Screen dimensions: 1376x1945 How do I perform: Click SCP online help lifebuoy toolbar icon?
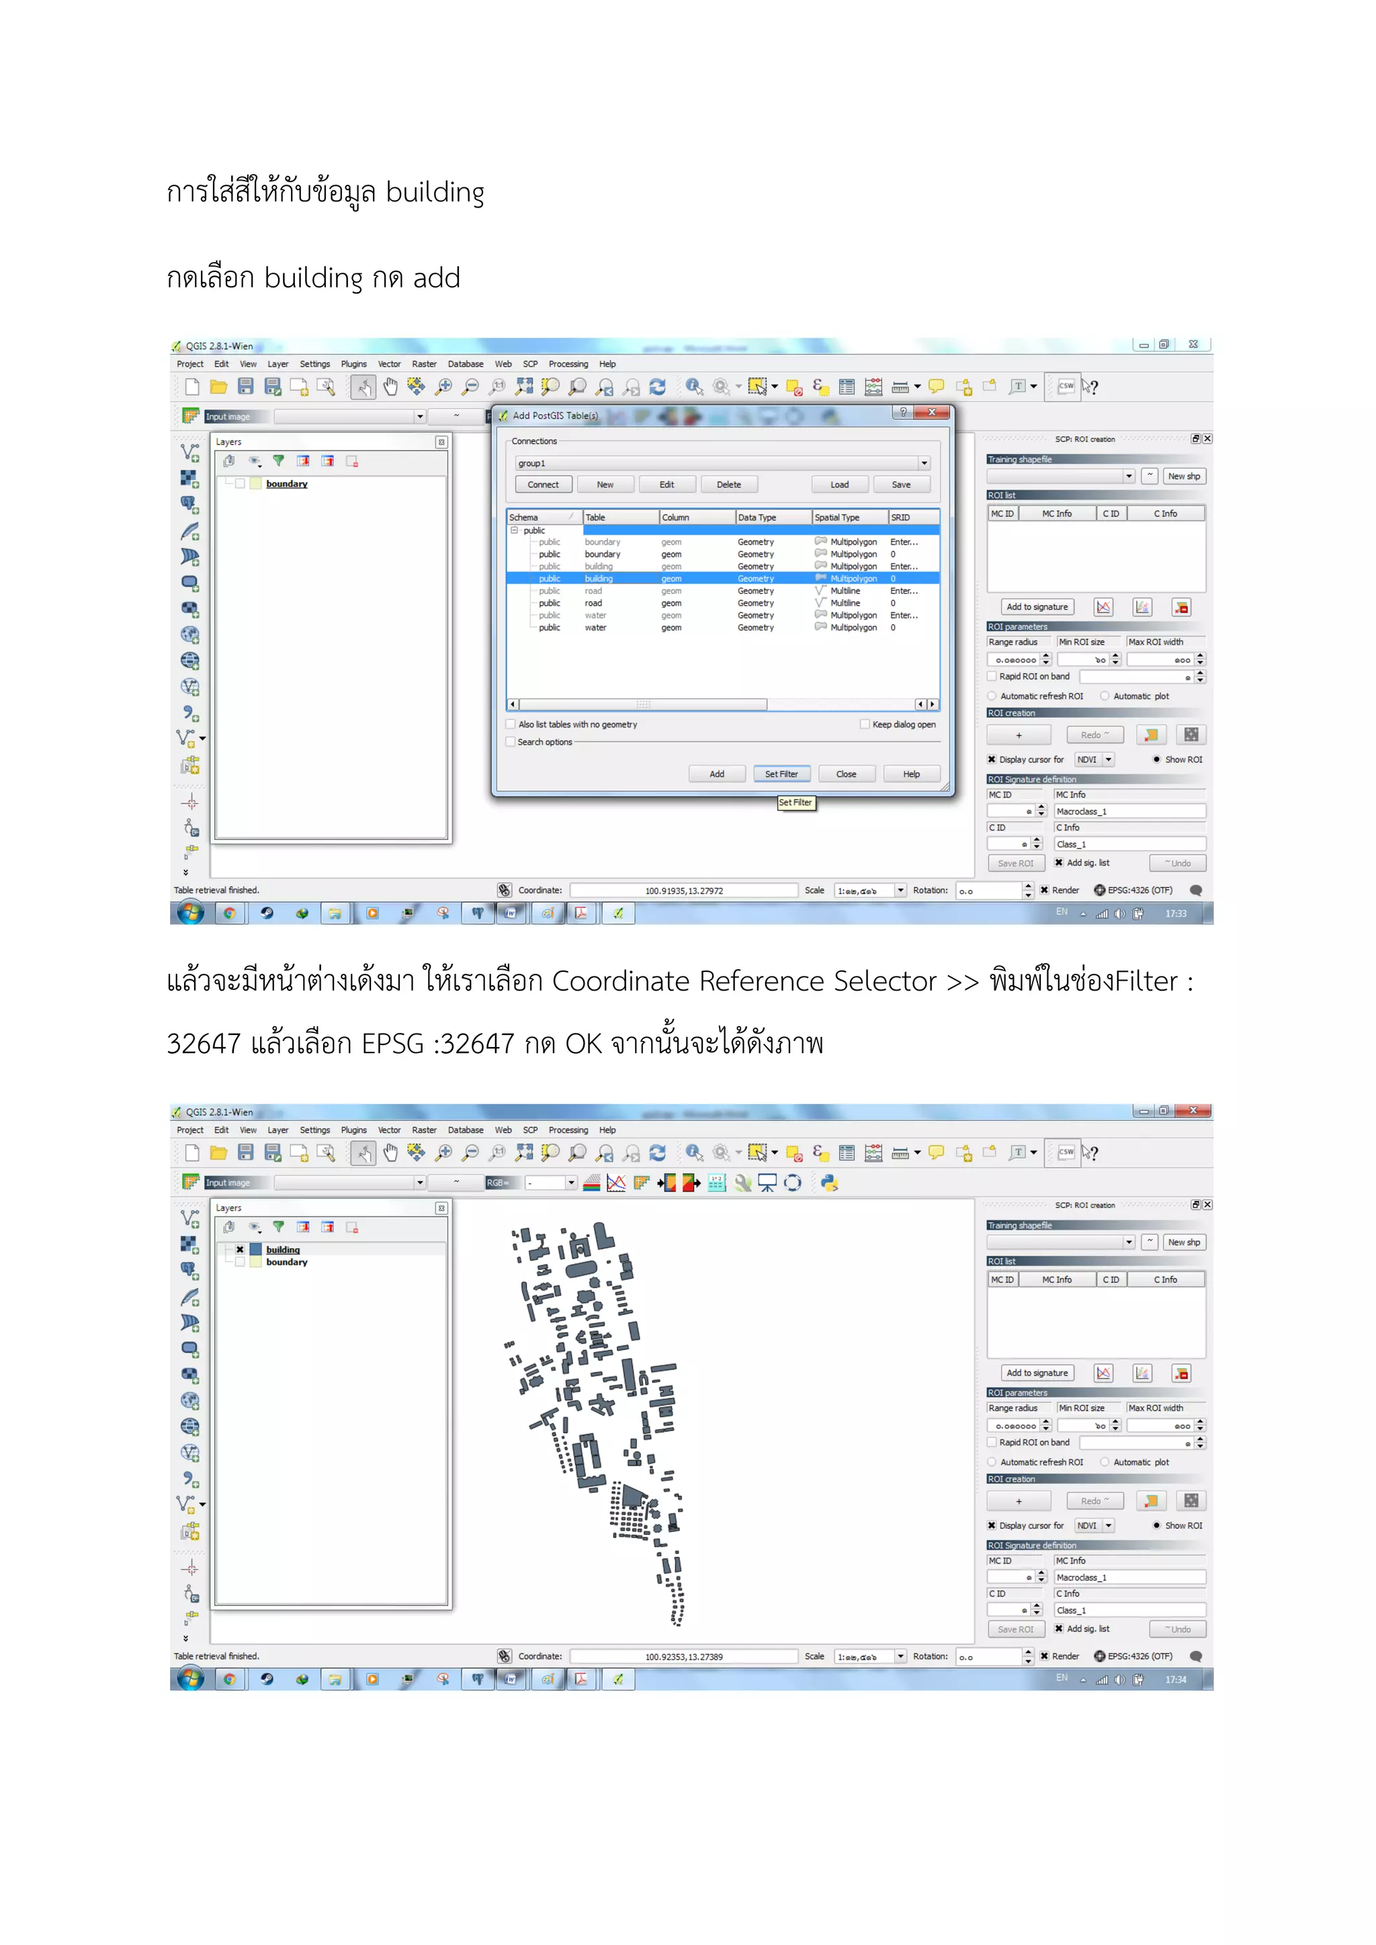792,1183
